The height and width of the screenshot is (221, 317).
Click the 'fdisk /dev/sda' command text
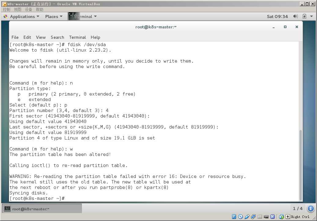[x=87, y=45]
